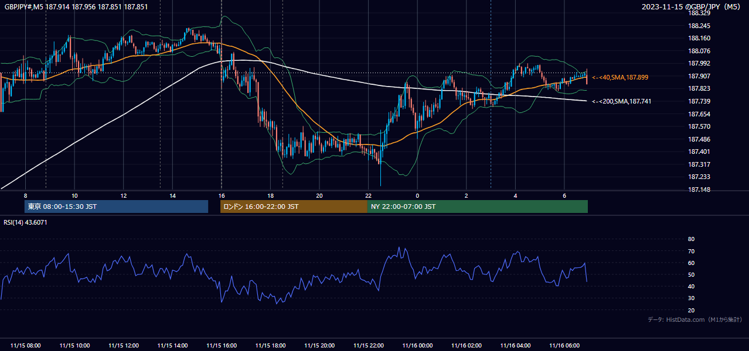
Task: Click the 200 SMA 187.741 label
Action: click(621, 101)
